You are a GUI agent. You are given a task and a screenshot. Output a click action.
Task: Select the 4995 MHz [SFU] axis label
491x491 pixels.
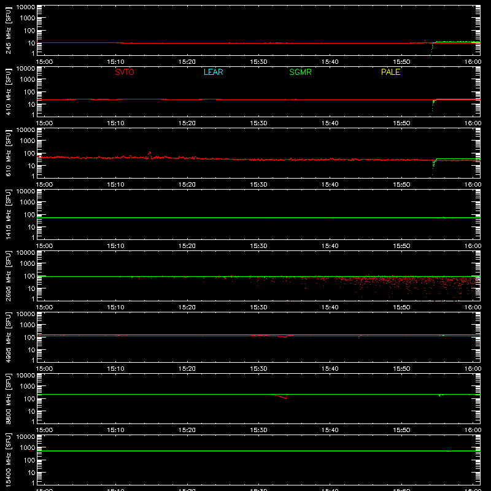coord(9,337)
